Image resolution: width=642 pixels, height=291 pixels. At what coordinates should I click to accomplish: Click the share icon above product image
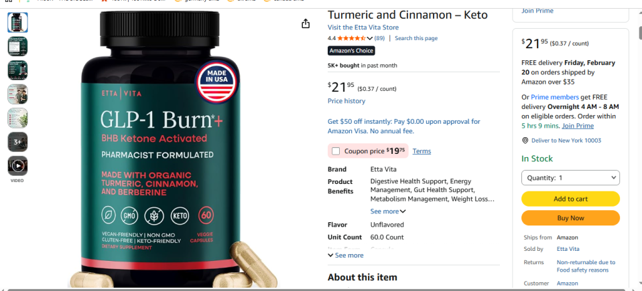pos(306,23)
